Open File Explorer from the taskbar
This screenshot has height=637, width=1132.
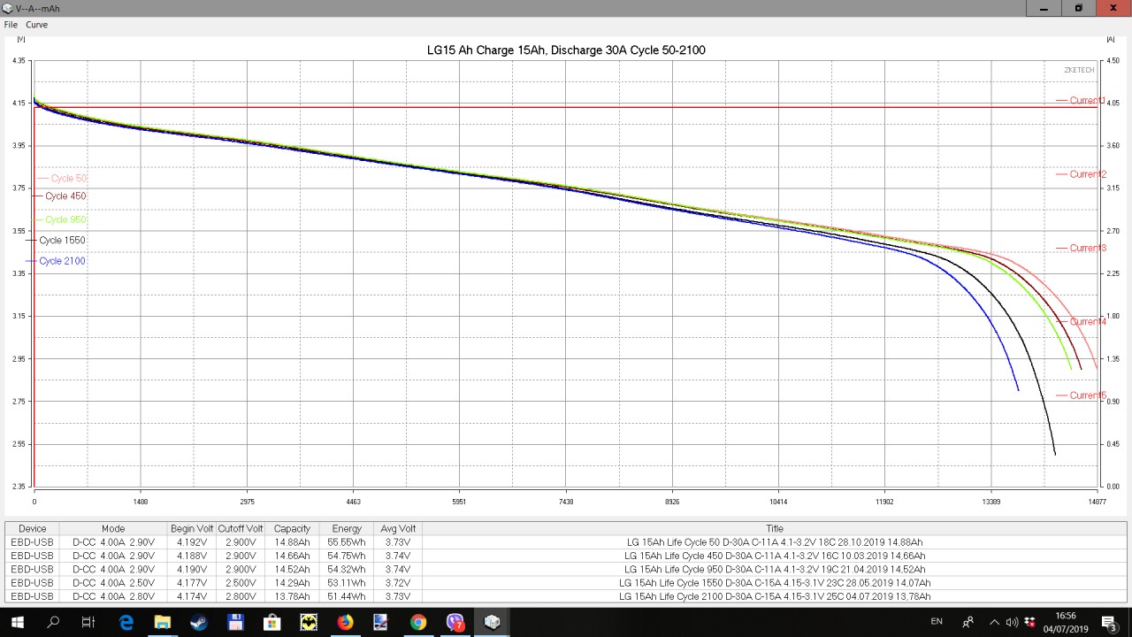(x=163, y=622)
